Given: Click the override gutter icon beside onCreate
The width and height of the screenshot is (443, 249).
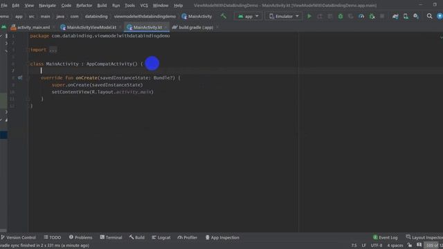Looking at the screenshot, I should (x=20, y=77).
